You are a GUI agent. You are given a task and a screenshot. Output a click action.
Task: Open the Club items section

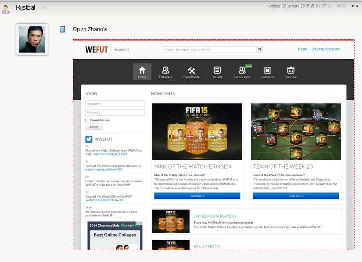pos(267,72)
